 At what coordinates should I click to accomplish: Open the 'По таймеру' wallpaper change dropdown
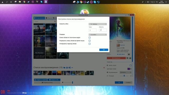[98, 24]
